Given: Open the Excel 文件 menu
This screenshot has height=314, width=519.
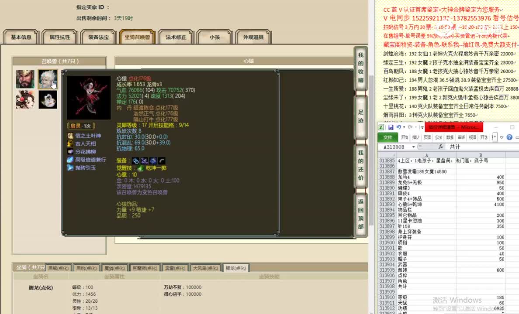Looking at the screenshot, I should (388, 137).
